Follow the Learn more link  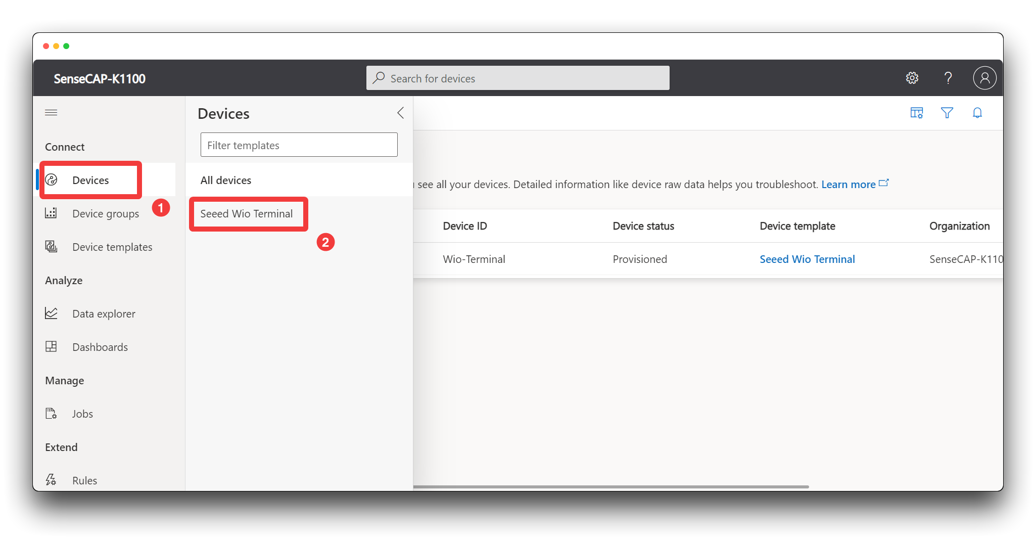848,184
